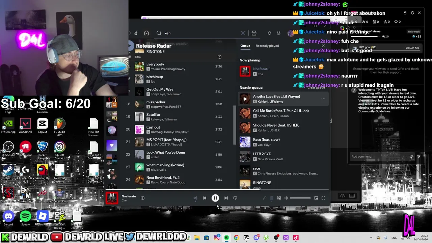The width and height of the screenshot is (432, 243).
Task: Select the Satellite track
Action: 179,117
